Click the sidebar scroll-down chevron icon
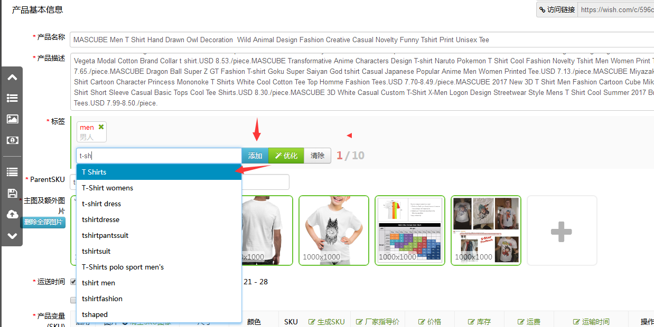654x327 pixels. (12, 236)
